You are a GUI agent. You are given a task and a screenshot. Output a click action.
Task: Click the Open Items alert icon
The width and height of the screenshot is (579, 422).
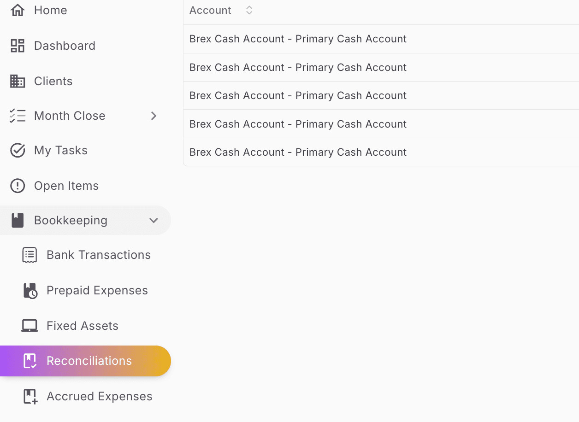(x=18, y=186)
